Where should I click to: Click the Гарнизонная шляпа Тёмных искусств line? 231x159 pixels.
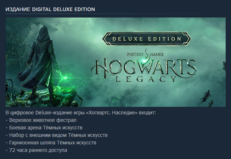[x=51, y=143]
